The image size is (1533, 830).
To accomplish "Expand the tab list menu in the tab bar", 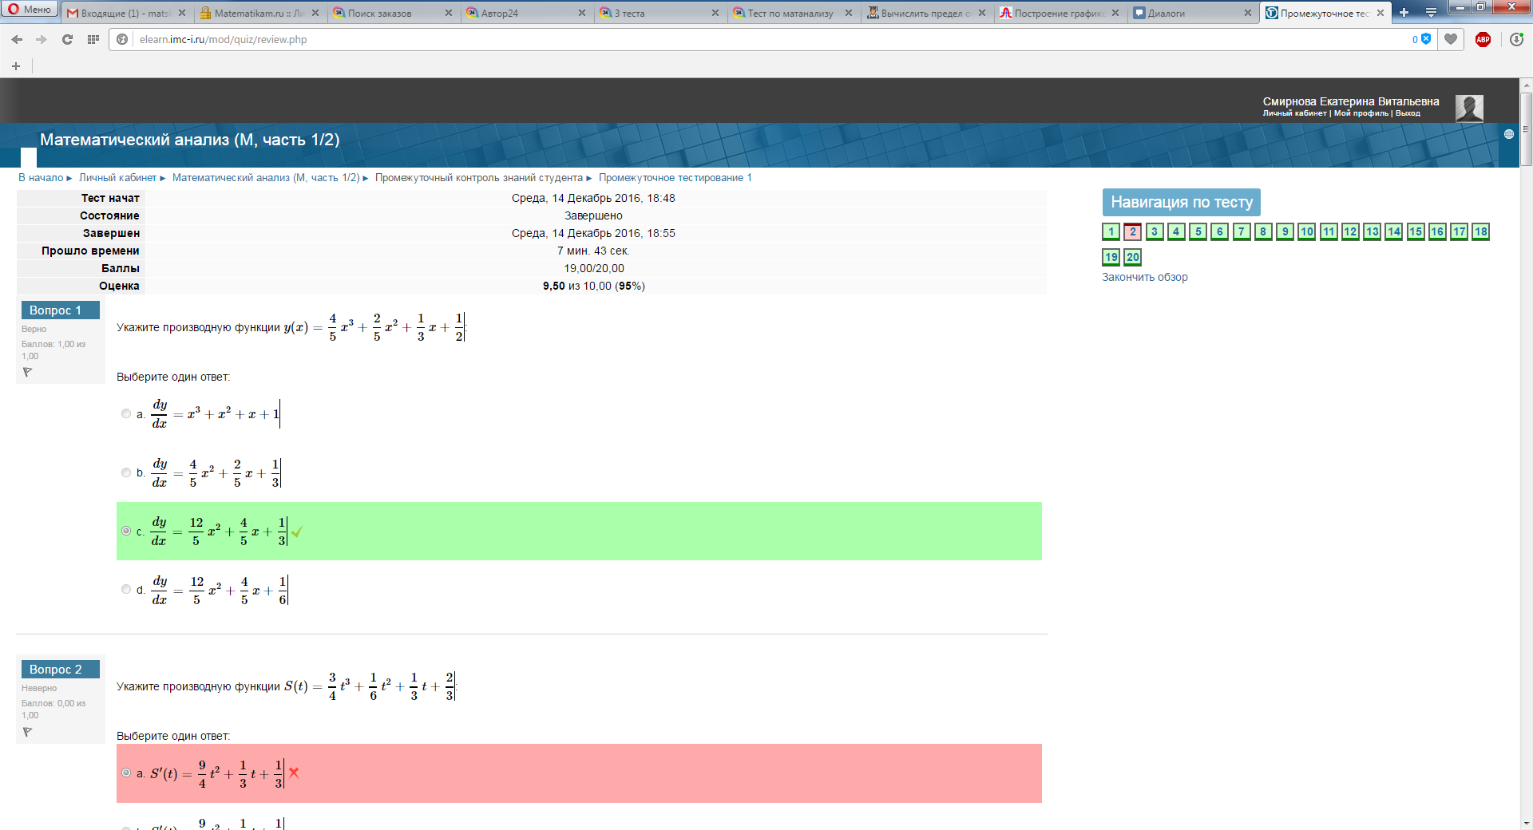I will click(x=1431, y=13).
